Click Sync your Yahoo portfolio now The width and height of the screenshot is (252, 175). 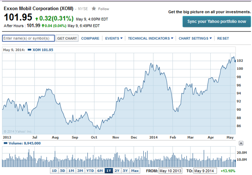[x=217, y=21]
